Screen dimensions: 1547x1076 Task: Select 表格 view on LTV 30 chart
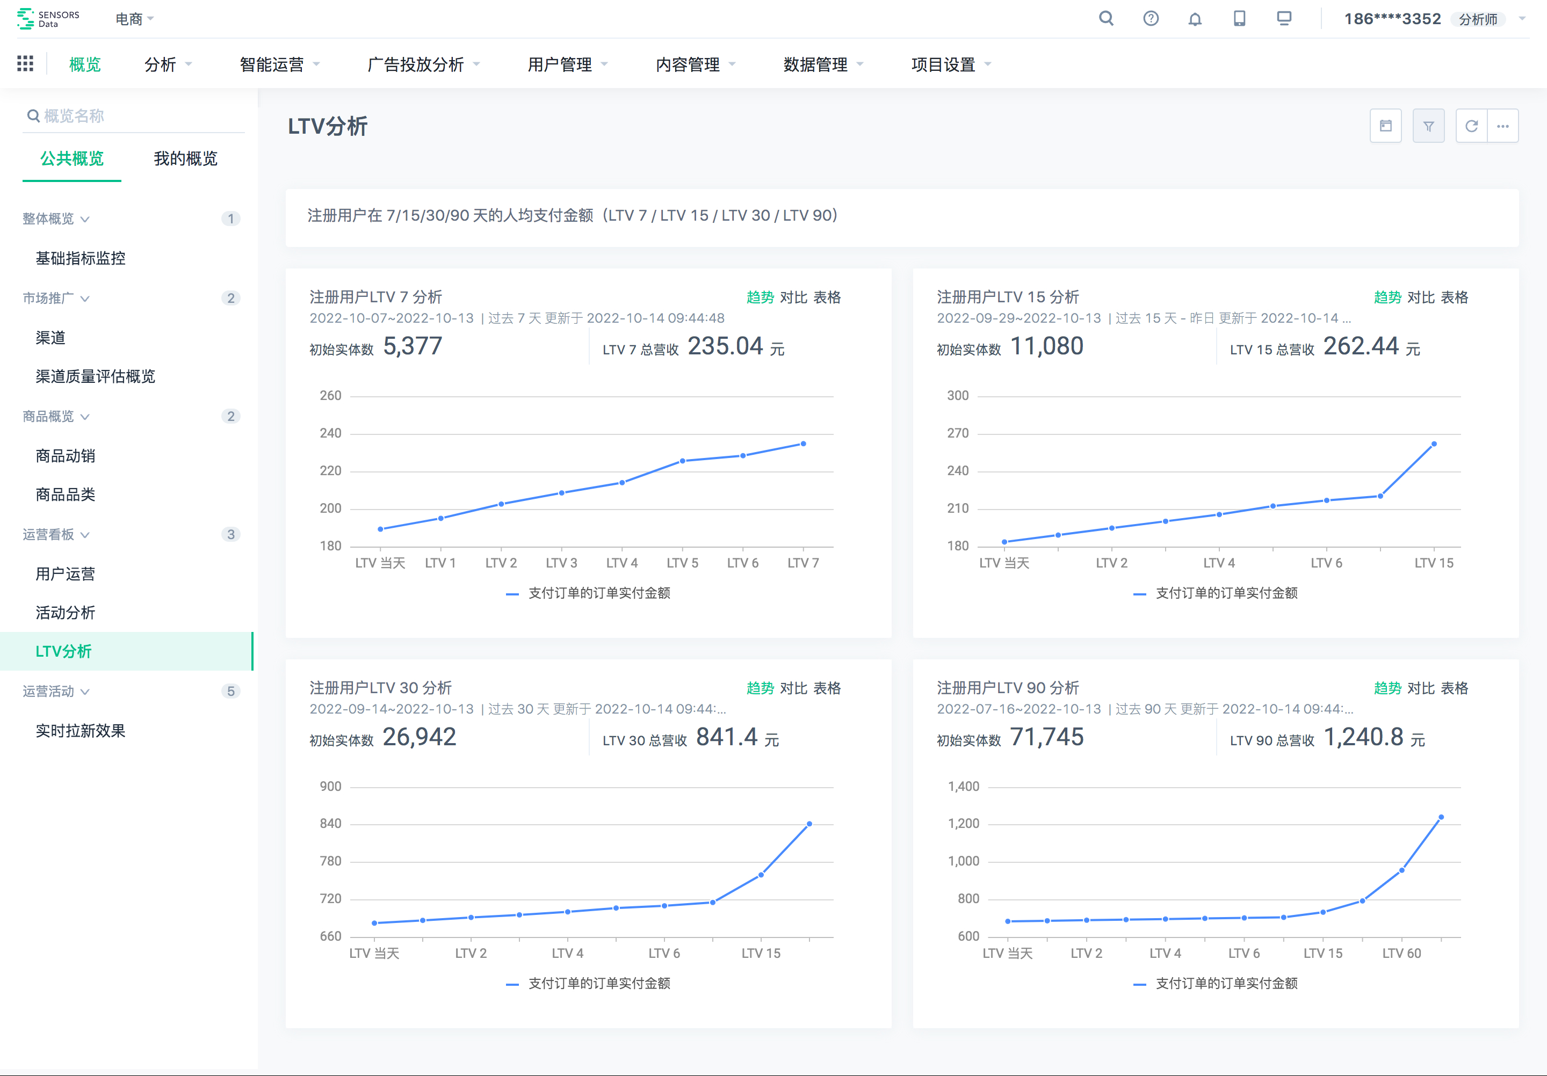(x=827, y=688)
